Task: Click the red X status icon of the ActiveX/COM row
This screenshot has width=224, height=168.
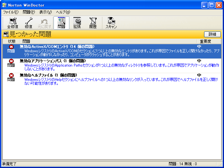Action: pyautogui.click(x=11, y=47)
